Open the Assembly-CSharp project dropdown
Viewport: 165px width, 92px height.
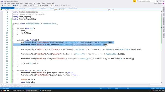click(x=28, y=10)
